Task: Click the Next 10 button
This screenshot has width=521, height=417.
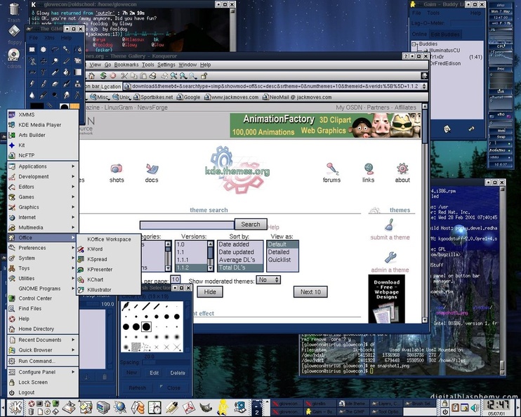Action: 310,292
